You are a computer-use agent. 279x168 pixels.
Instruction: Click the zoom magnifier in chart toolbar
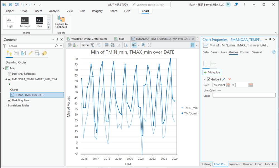144,45
